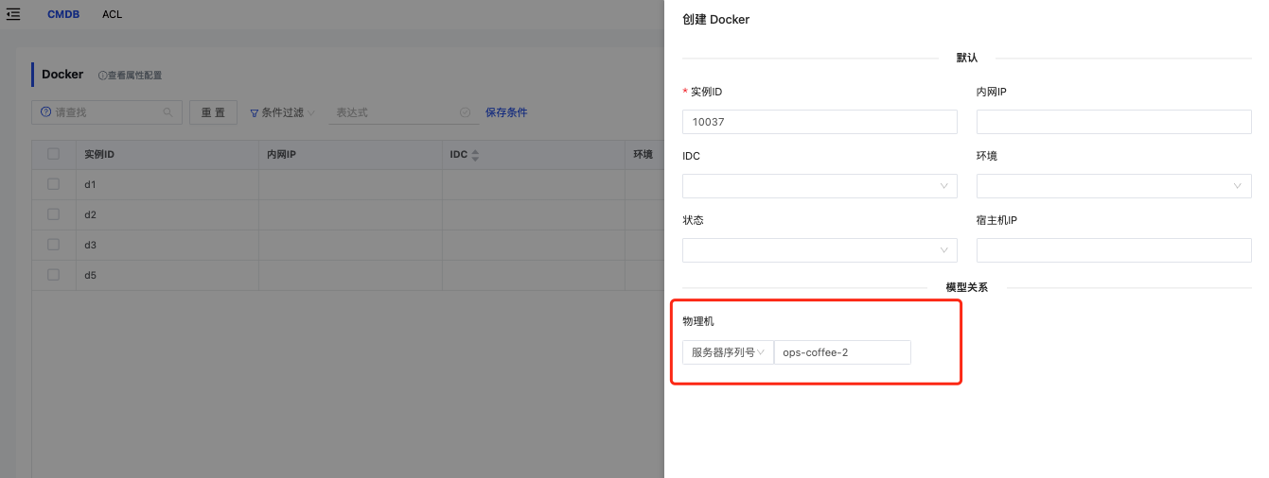Click the funnel icon beside 条件过滤
The height and width of the screenshot is (478, 1269).
click(254, 113)
